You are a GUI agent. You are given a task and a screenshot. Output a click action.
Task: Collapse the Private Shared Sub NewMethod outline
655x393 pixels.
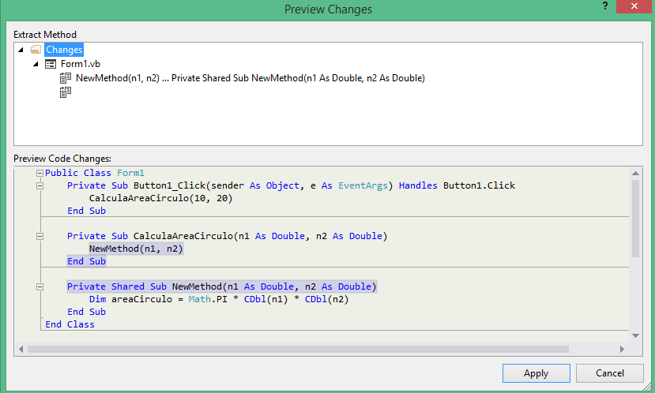(x=40, y=286)
